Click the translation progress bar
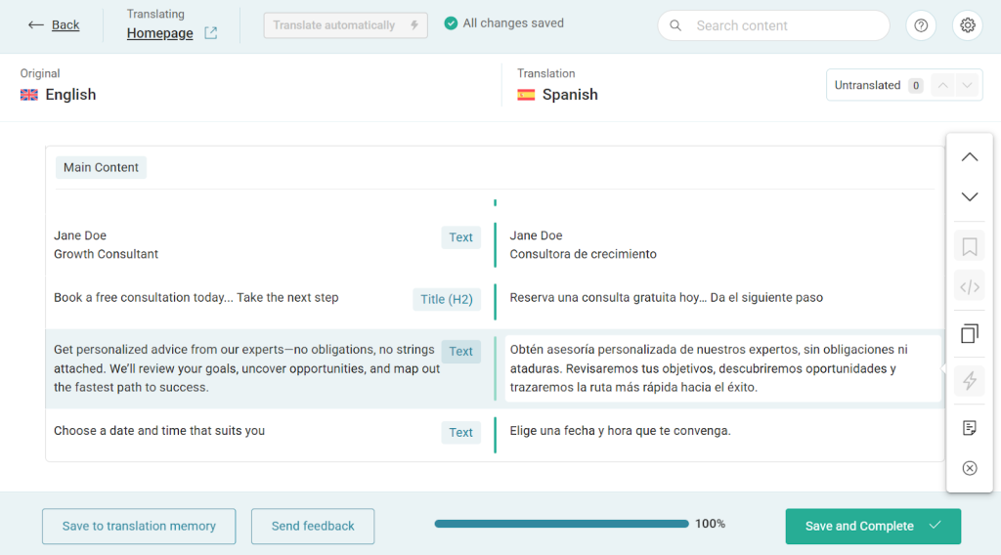 [562, 524]
